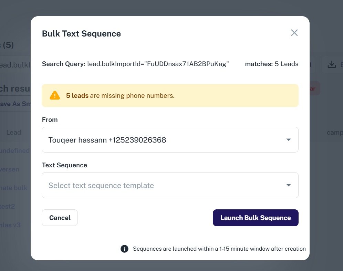Close the Bulk Text Sequence dialog
Screen dimensions: 343x271
coord(294,33)
